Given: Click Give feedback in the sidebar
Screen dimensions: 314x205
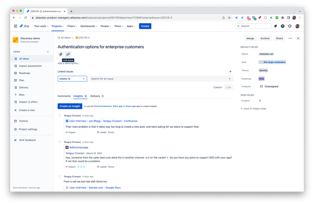Looking at the screenshot, I should click(27, 140).
